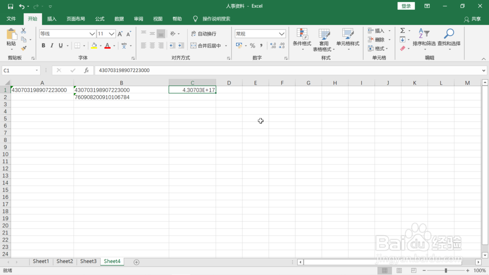Expand the formula bar
This screenshot has width=489, height=275.
[x=484, y=70]
